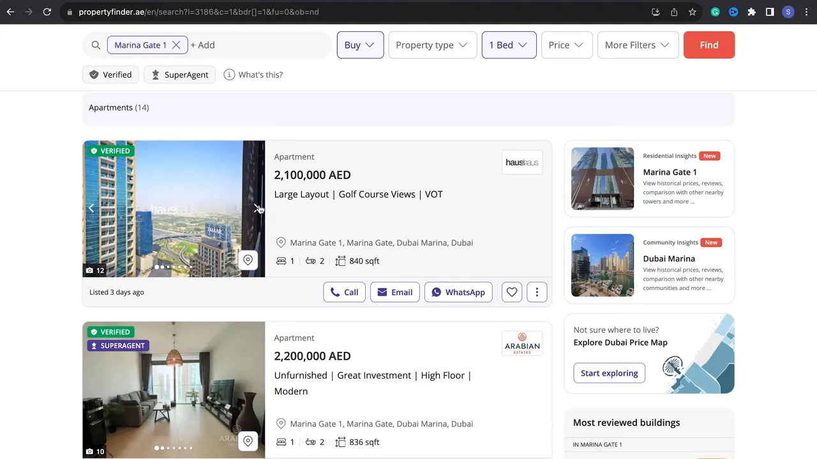Reload the browser page
The width and height of the screenshot is (817, 459).
[x=47, y=11]
